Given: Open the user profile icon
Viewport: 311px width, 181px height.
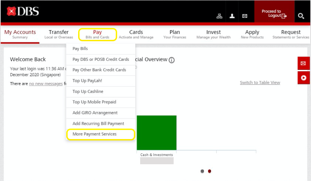Looking at the screenshot, I should click(x=232, y=16).
